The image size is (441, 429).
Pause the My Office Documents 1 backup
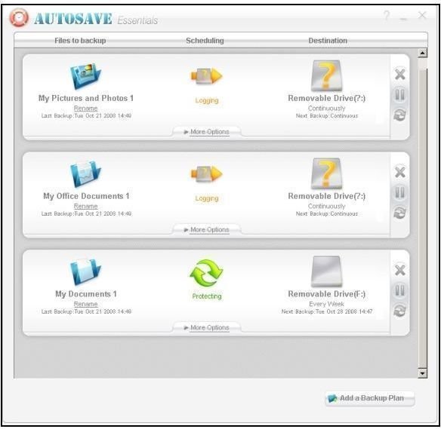tap(399, 192)
